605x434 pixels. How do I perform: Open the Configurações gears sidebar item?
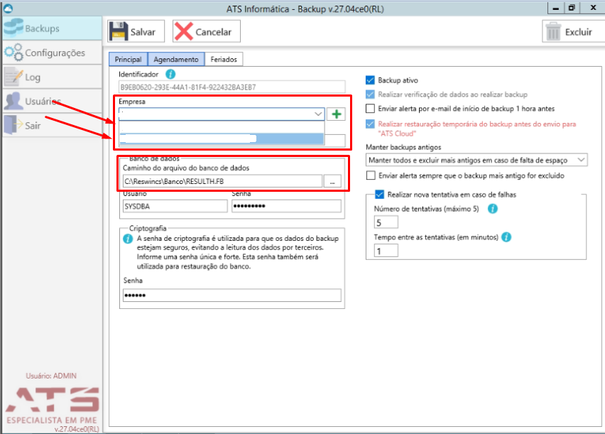52,53
